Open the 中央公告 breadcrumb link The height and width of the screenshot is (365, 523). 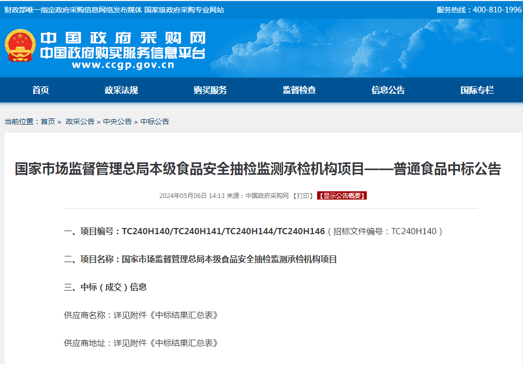click(117, 121)
